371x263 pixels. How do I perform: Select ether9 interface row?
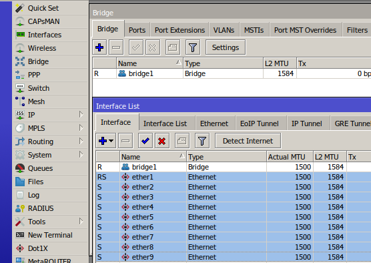point(234,257)
